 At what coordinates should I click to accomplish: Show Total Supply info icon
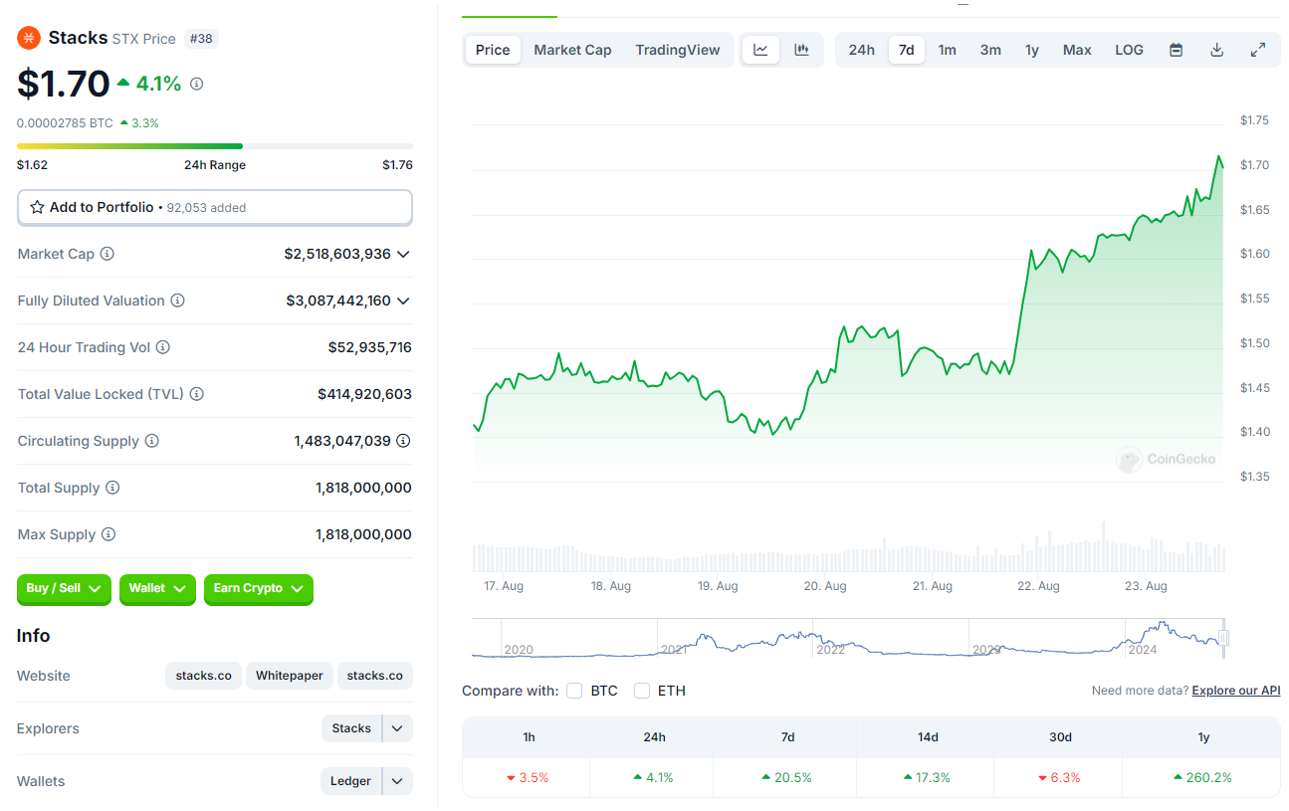[112, 488]
